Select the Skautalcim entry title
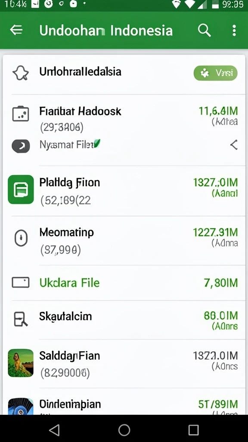248x442 pixels. coord(65,316)
